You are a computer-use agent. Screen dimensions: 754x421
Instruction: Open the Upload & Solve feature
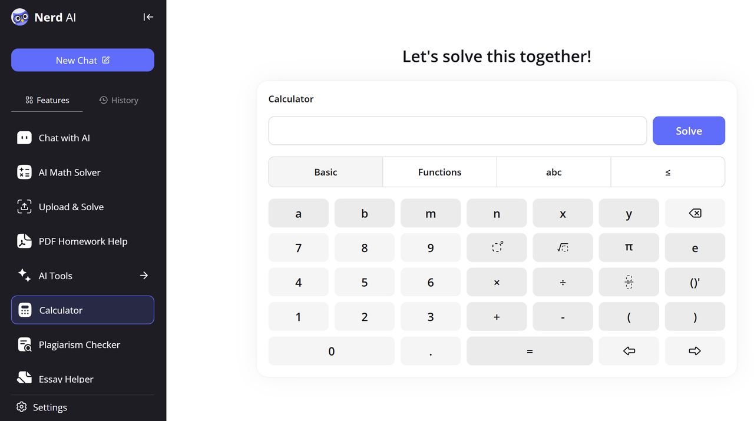pyautogui.click(x=71, y=207)
